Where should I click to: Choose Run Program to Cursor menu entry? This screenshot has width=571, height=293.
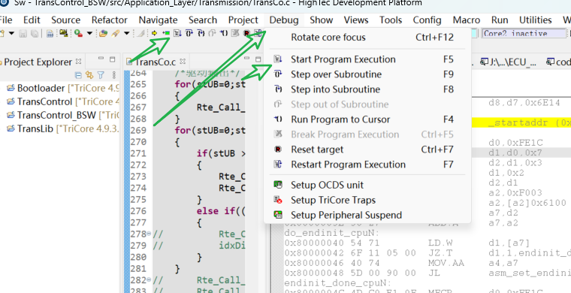[367, 119]
